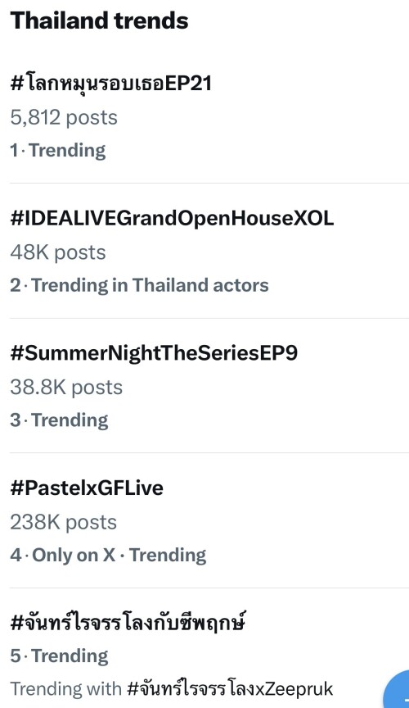The image size is (409, 708).
Task: Click the 5,812 posts count
Action: pos(64,118)
